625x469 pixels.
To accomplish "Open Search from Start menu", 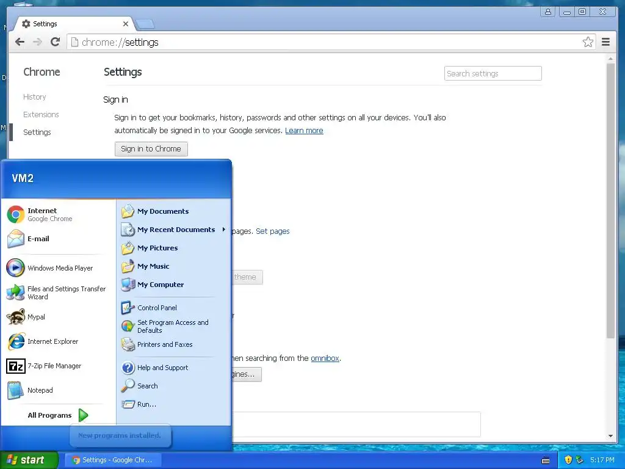I will [174, 386].
